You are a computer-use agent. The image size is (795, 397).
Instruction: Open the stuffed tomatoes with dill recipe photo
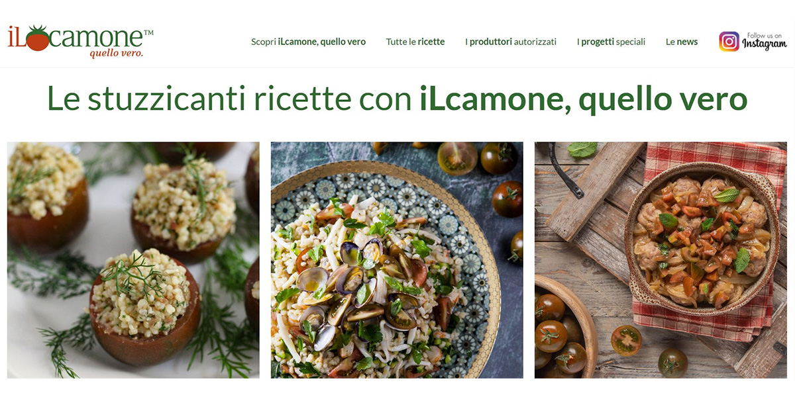[x=133, y=260]
